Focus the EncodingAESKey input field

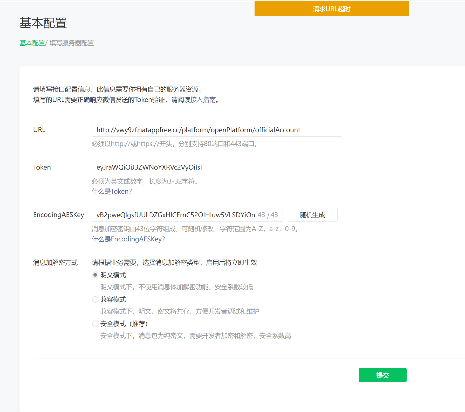point(187,215)
